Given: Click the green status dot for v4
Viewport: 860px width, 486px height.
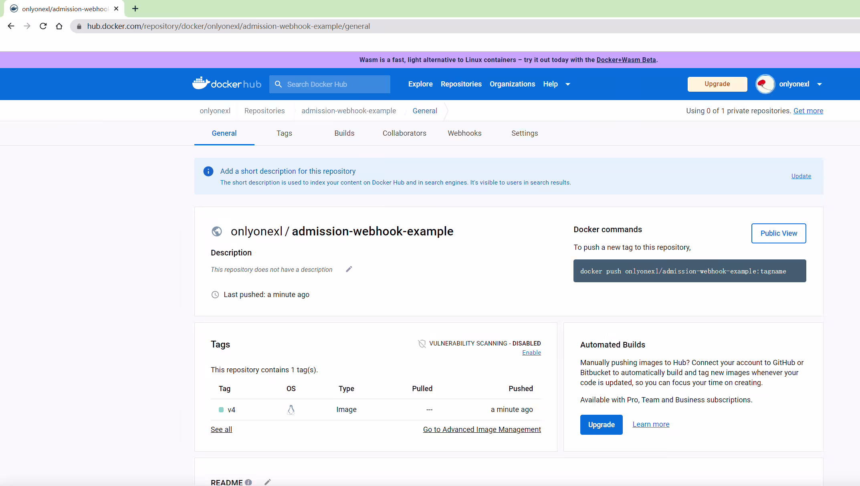Looking at the screenshot, I should coord(221,410).
